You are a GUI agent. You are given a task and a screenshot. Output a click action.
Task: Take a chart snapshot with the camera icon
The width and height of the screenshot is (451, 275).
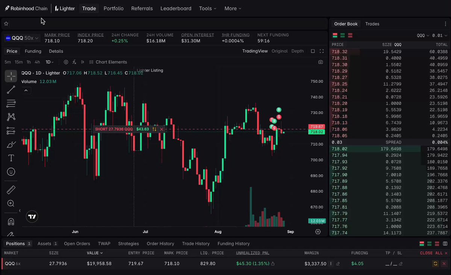click(321, 62)
